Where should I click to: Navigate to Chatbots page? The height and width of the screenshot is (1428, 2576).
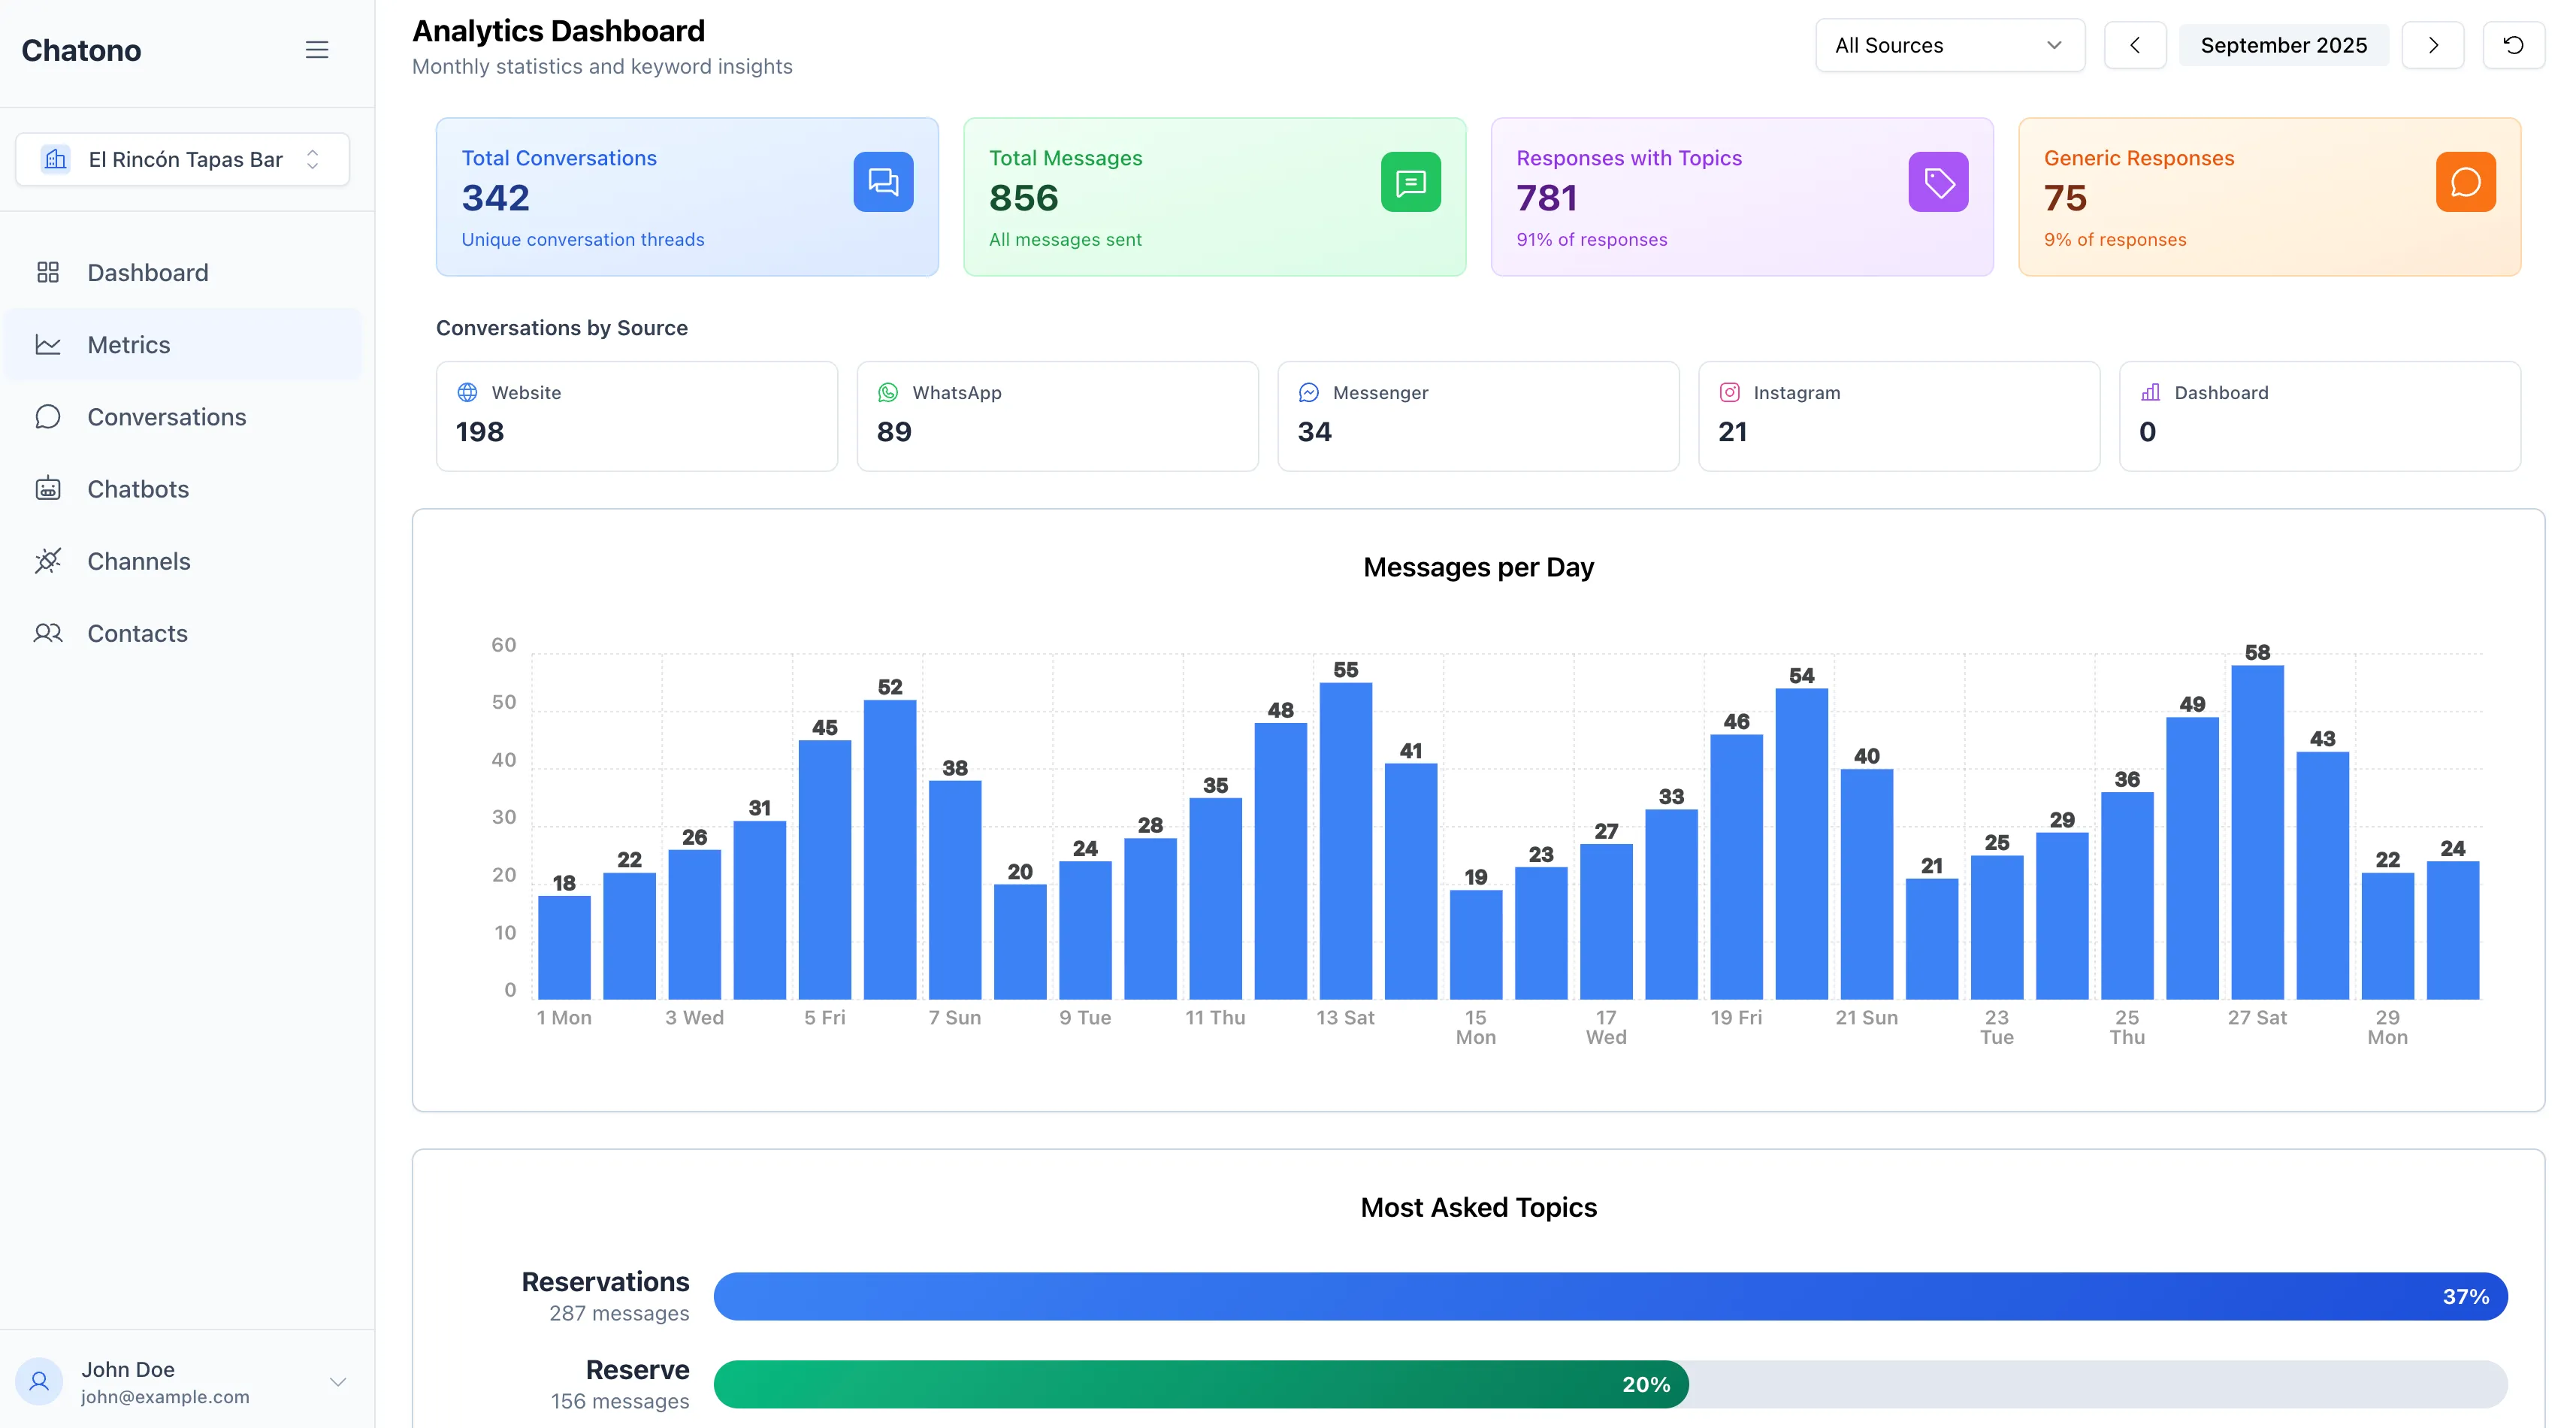point(138,489)
